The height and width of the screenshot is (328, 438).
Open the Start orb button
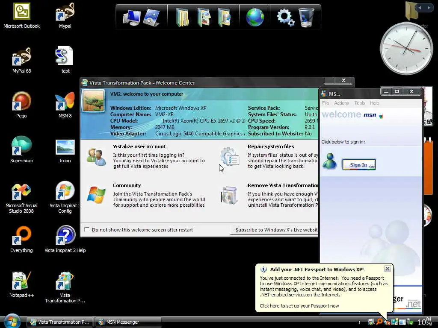click(12, 321)
